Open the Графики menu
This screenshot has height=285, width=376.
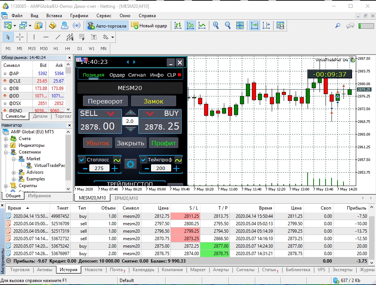(x=79, y=16)
